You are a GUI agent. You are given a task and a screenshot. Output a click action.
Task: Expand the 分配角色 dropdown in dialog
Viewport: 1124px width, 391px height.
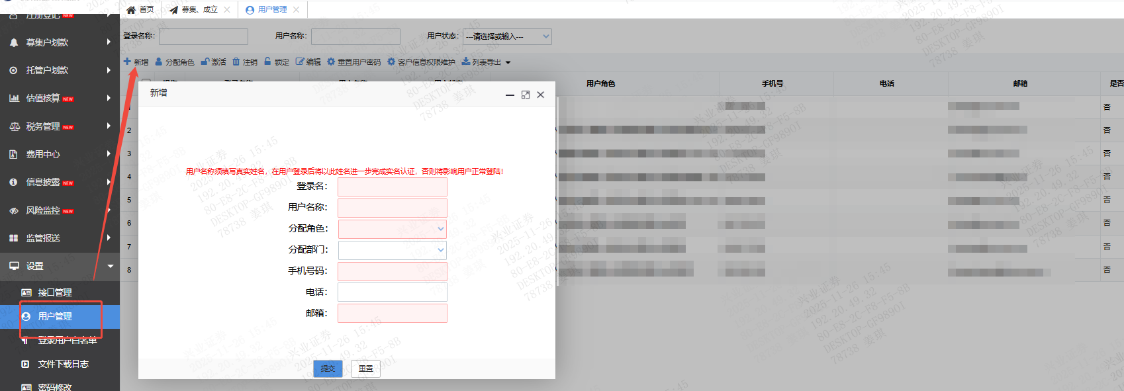[x=440, y=229]
